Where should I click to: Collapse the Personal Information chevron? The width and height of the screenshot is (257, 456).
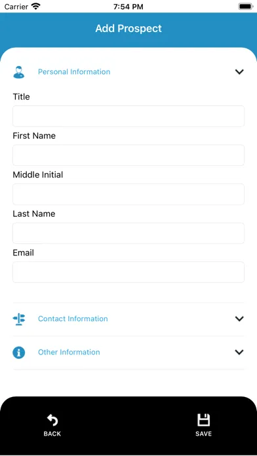pyautogui.click(x=239, y=72)
